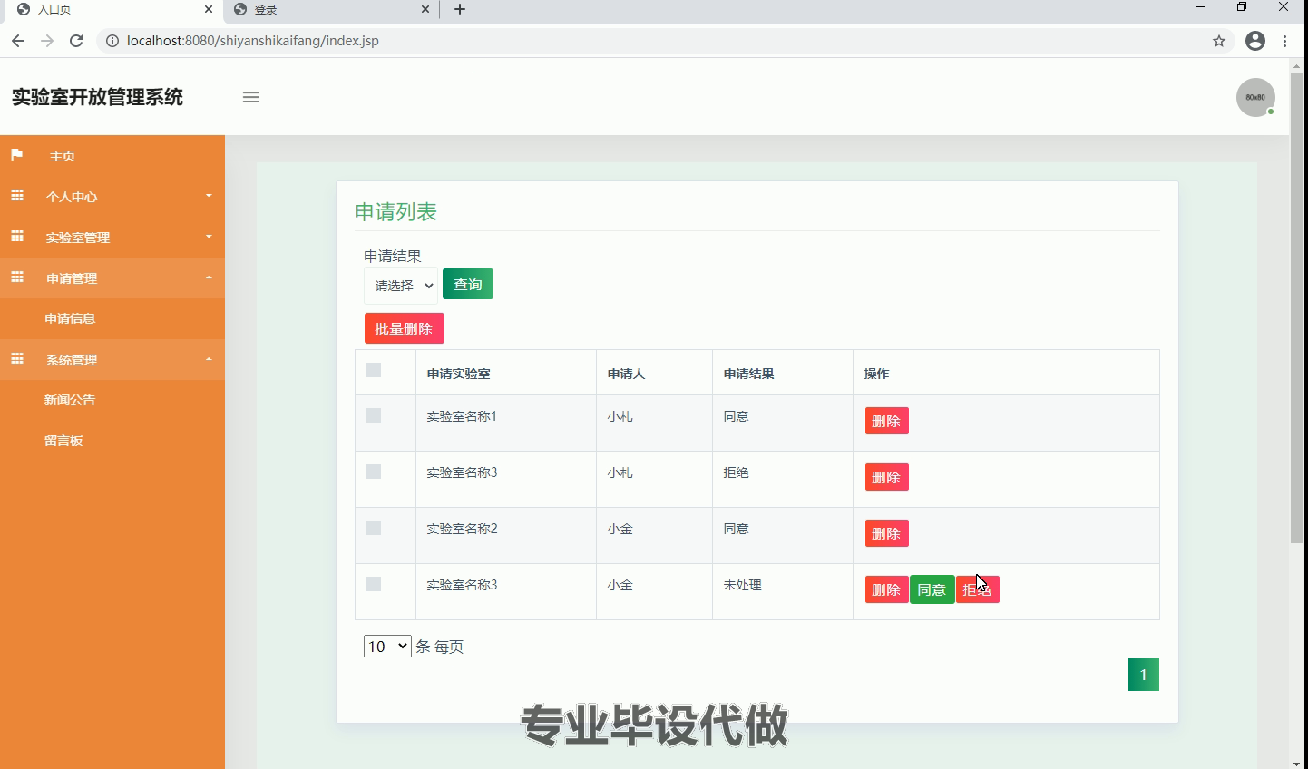
Task: Collapse the 申请管理 sidebar menu
Action: coord(112,277)
